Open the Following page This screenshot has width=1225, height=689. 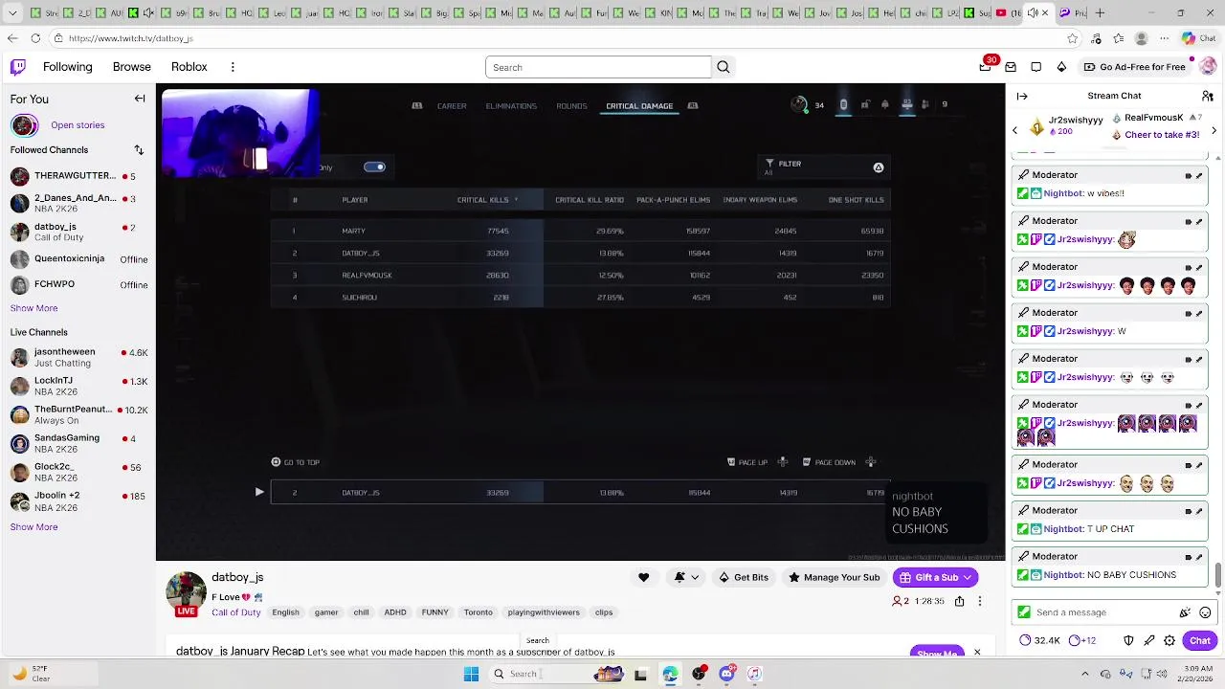pos(67,67)
